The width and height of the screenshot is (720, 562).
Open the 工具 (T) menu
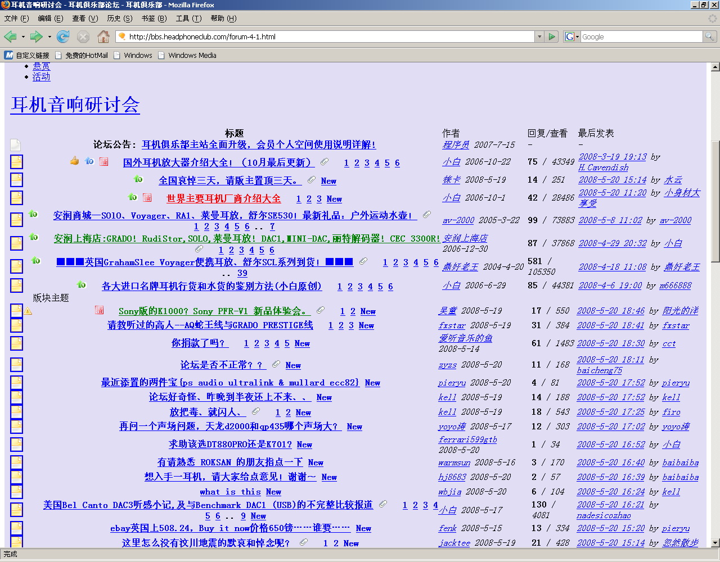point(189,19)
